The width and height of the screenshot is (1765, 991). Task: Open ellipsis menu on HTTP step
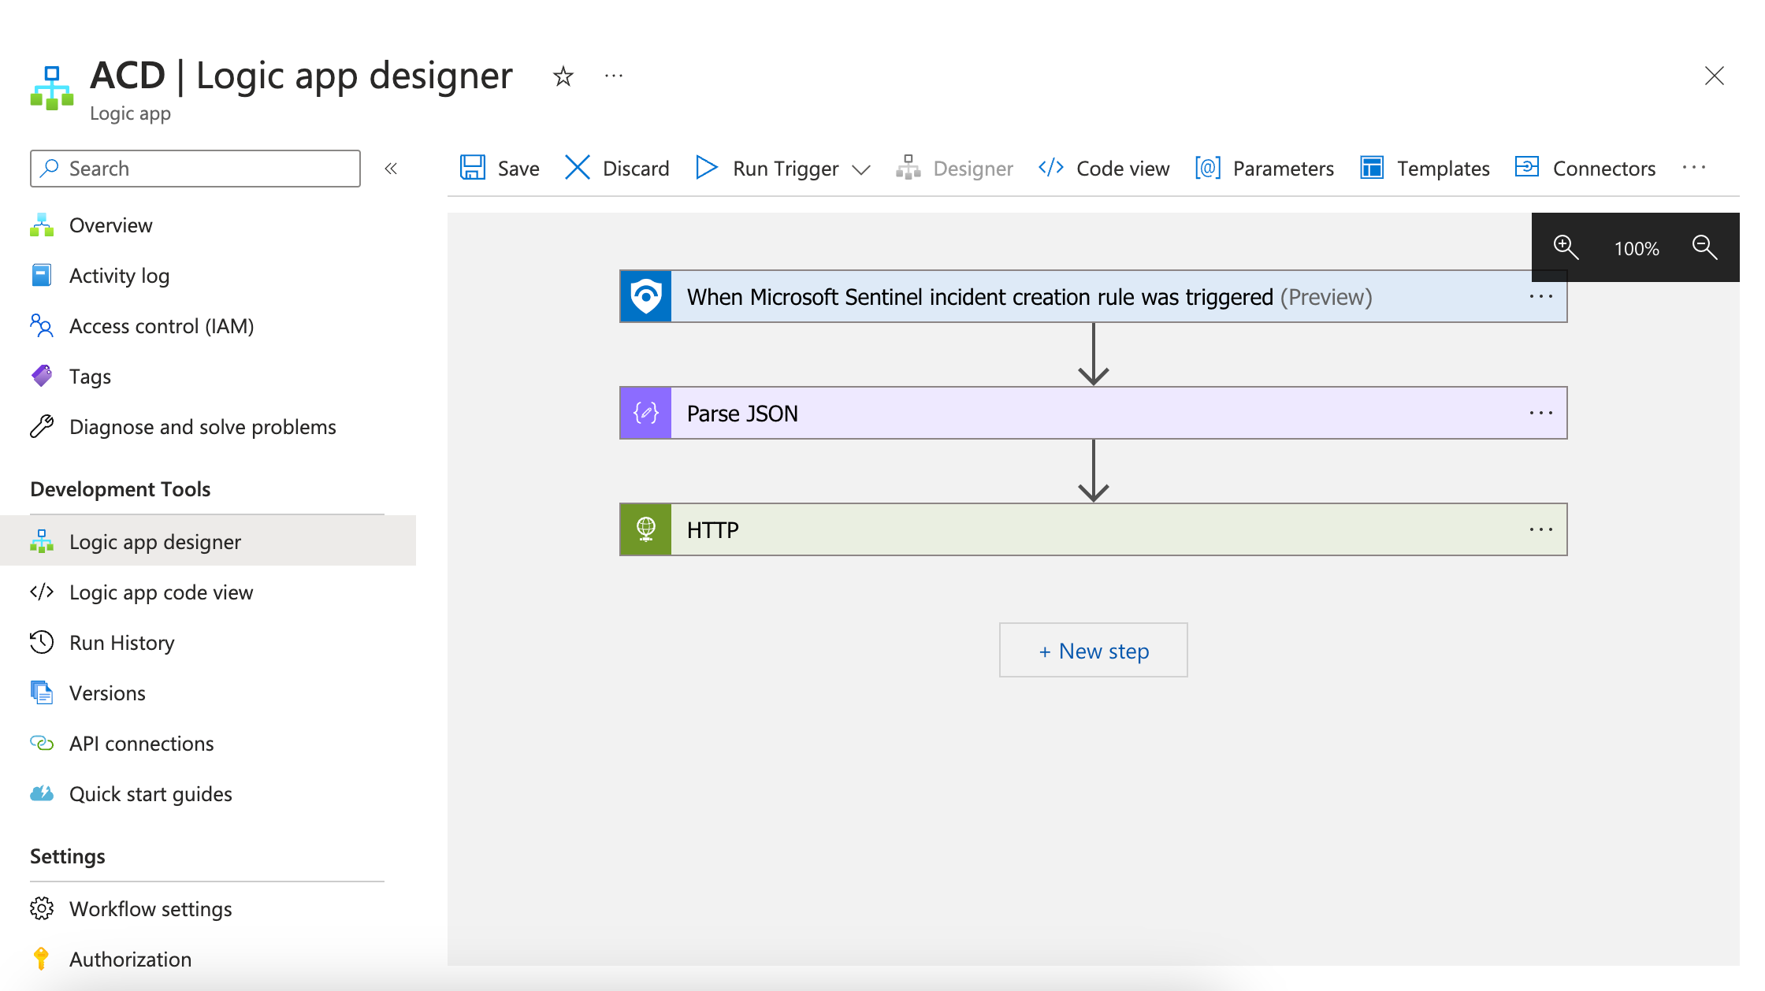click(1540, 529)
